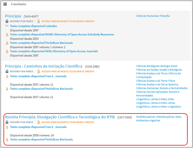
Task: Open ROAD Directory of Open Access link
Action: [x=62, y=34]
